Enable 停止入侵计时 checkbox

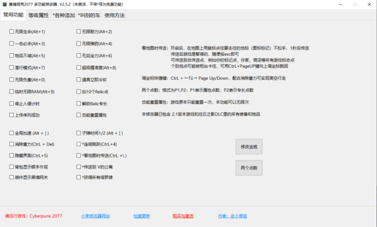(11, 103)
